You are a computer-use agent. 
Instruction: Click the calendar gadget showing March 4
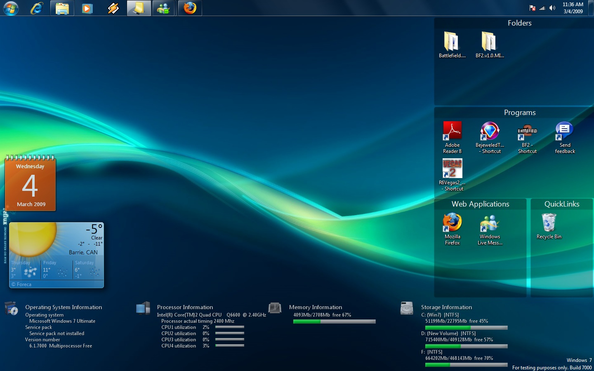[x=31, y=185]
